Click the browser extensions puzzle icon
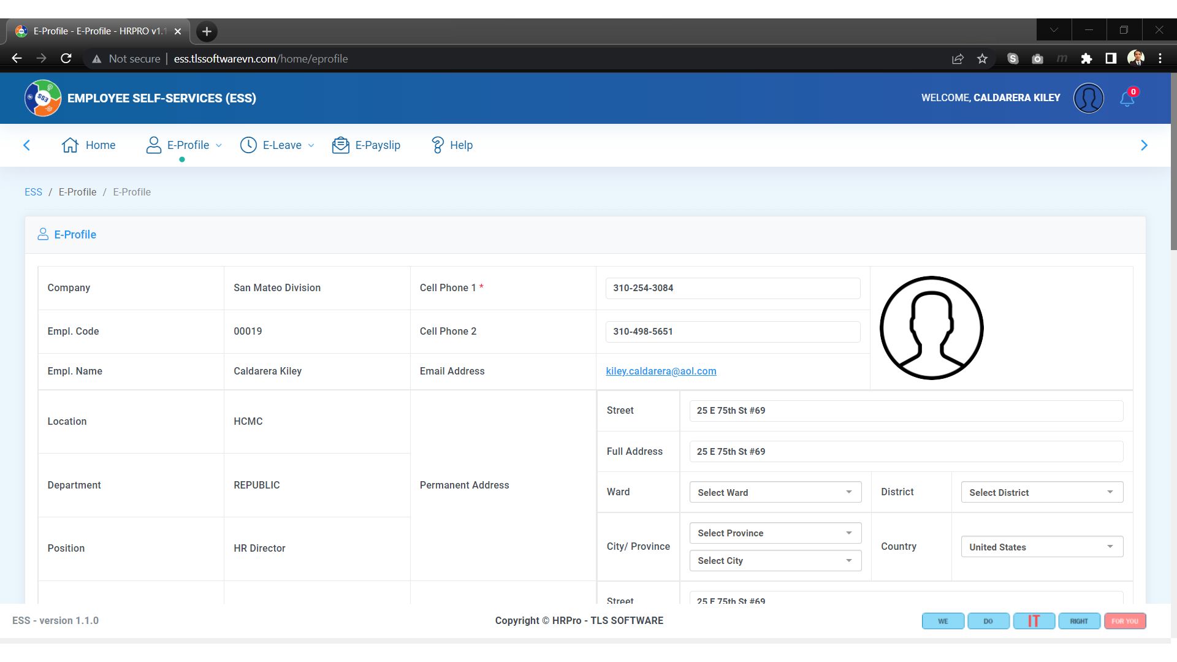Screen dimensions: 1177x662 point(1086,59)
